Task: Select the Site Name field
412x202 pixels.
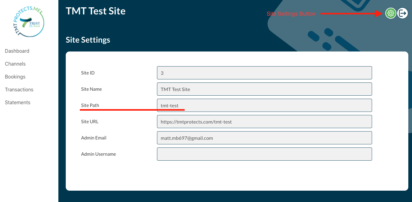Action: (264, 89)
